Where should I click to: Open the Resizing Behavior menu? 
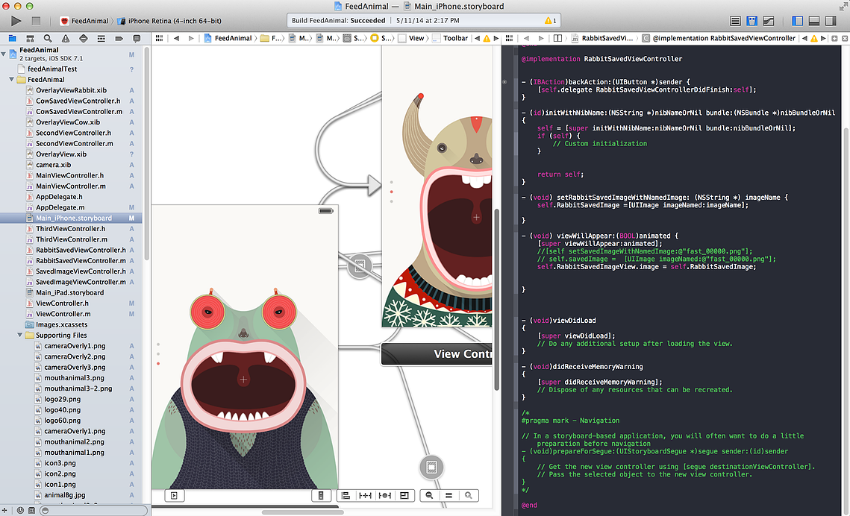pos(404,495)
